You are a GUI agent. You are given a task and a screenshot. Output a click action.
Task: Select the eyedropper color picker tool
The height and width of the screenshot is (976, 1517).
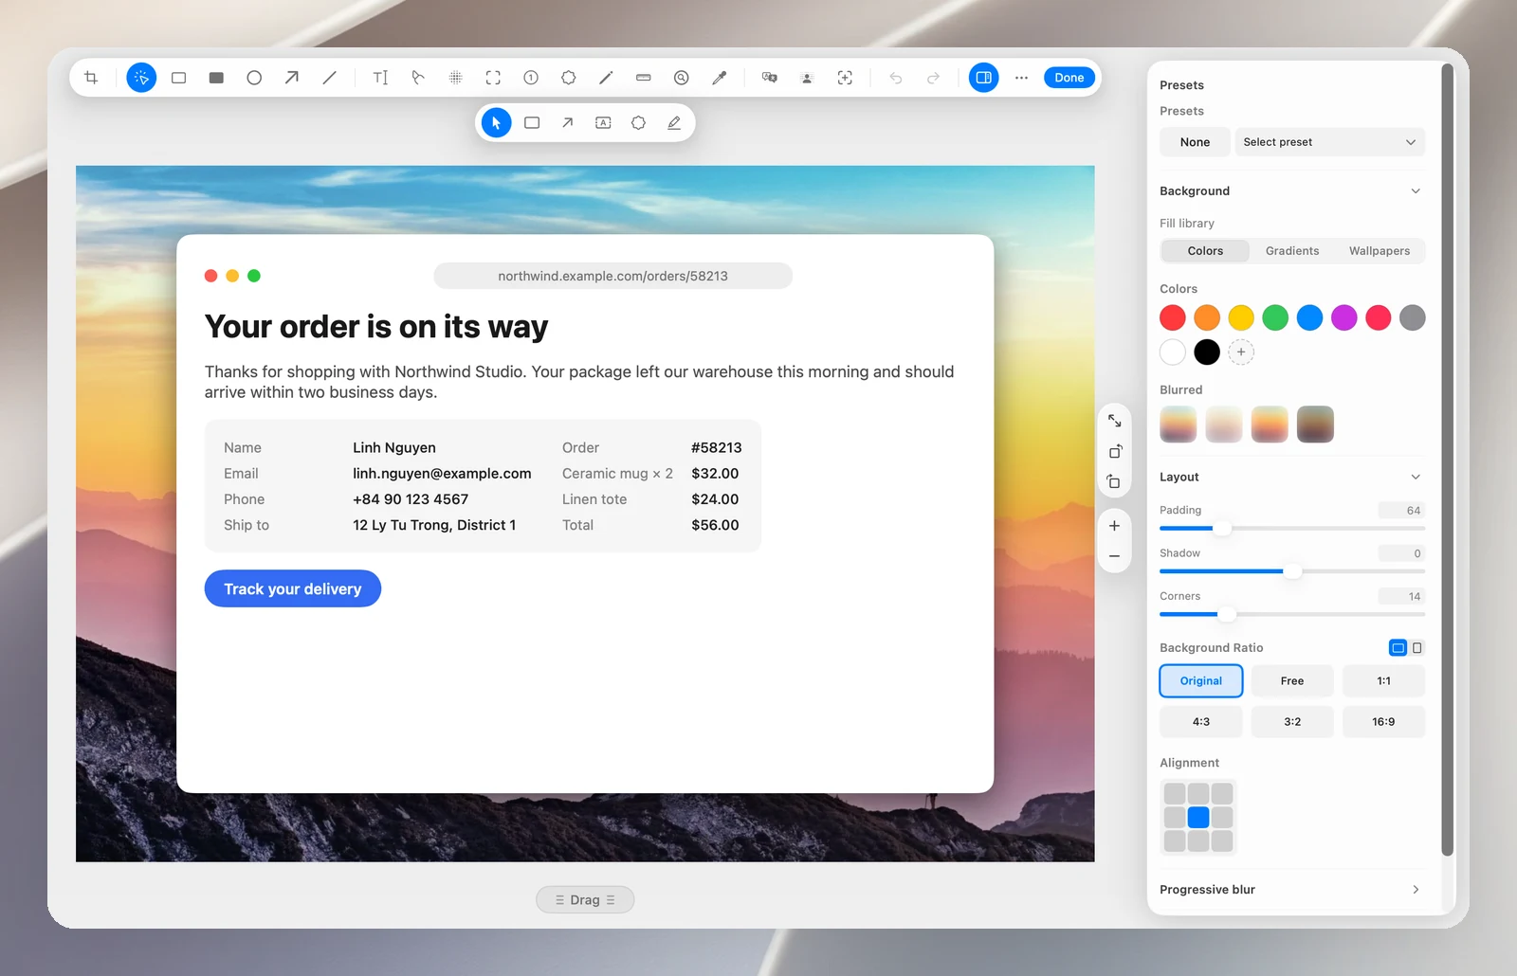tap(720, 78)
